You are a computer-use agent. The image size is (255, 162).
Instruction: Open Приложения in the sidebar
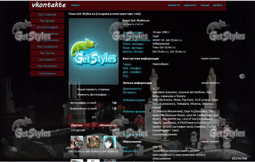pyautogui.click(x=47, y=74)
